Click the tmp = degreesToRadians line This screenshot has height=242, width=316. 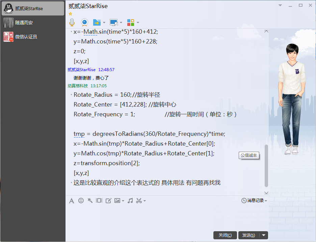149,134
